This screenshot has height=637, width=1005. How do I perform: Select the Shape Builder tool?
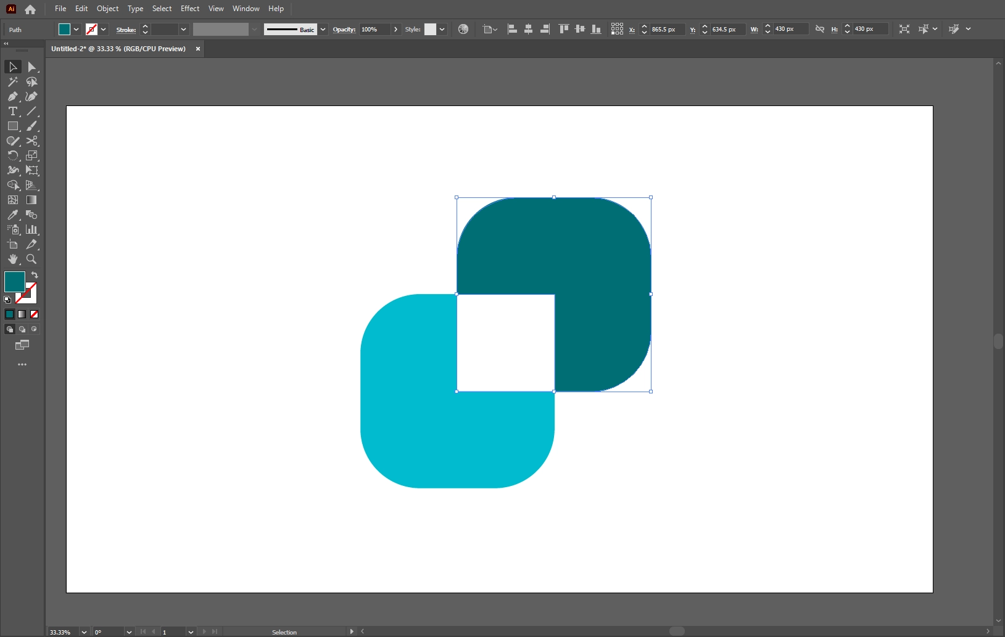(13, 185)
